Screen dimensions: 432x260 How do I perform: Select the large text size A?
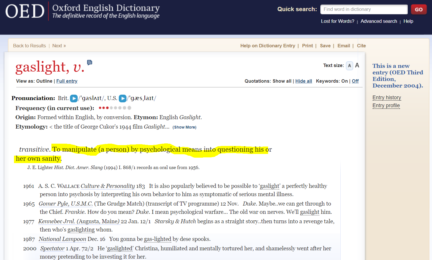[357, 66]
